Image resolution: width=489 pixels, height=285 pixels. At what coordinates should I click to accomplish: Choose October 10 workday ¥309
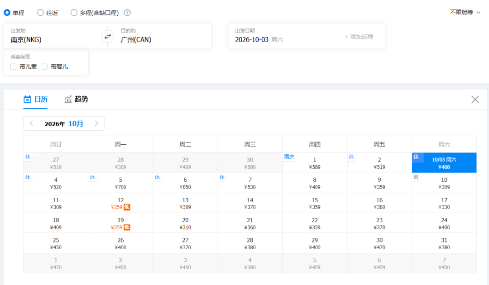coord(444,183)
